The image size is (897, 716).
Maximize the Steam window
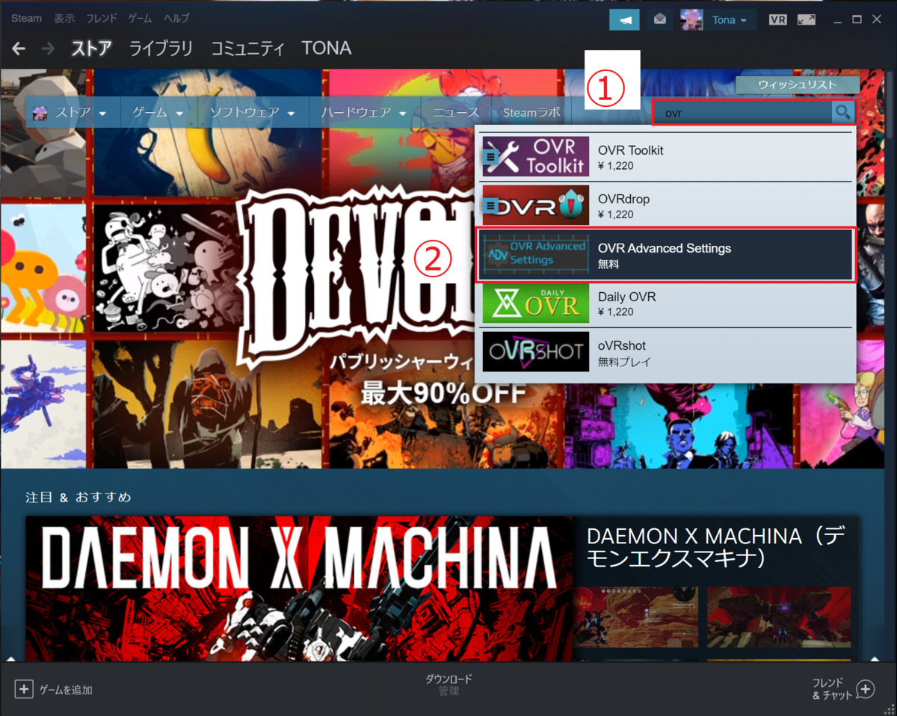pos(857,19)
